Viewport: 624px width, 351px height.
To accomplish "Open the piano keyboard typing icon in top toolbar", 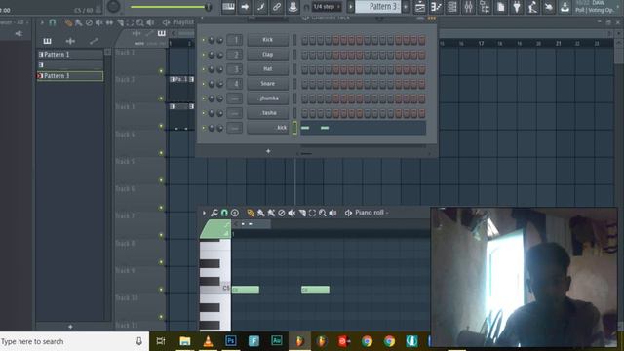I will (x=228, y=7).
